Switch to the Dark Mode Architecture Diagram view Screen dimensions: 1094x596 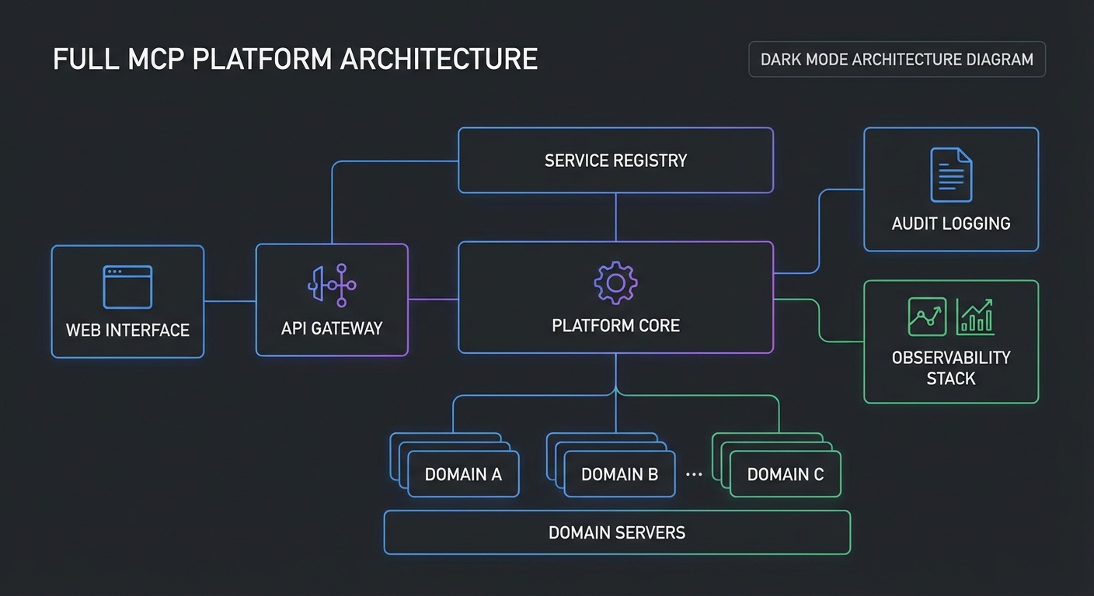pos(897,59)
